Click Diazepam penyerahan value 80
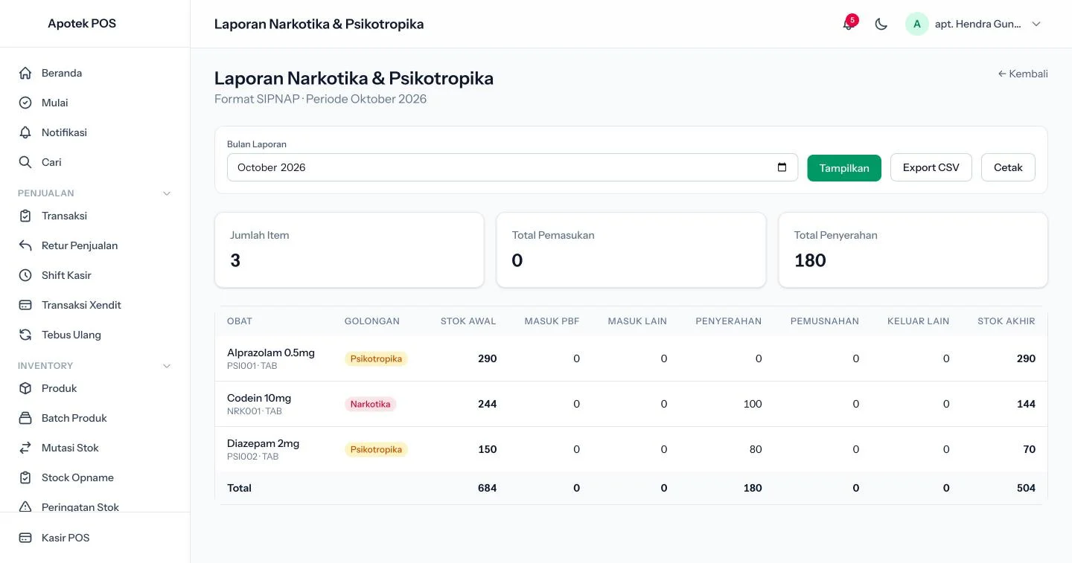The height and width of the screenshot is (563, 1072). coord(755,449)
